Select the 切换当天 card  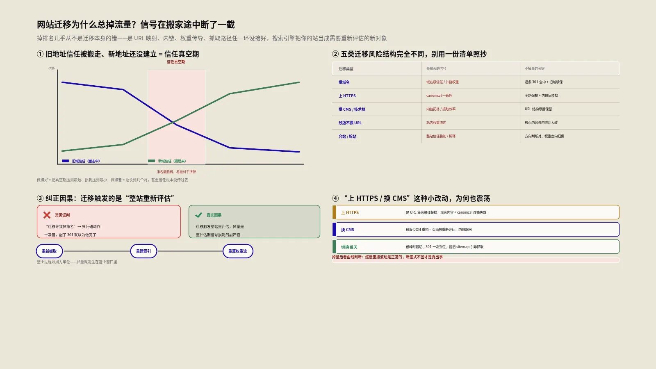(476, 247)
